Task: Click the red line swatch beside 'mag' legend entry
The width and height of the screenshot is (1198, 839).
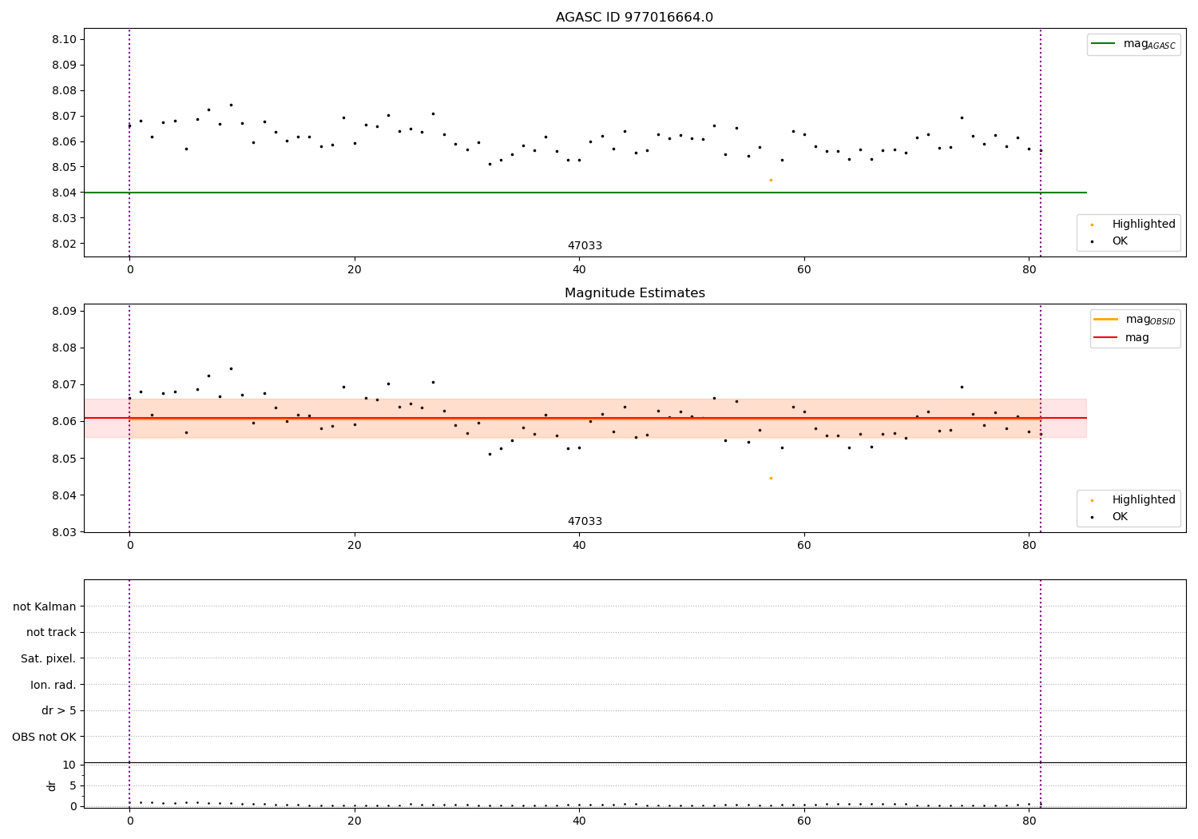Action: coord(1105,338)
